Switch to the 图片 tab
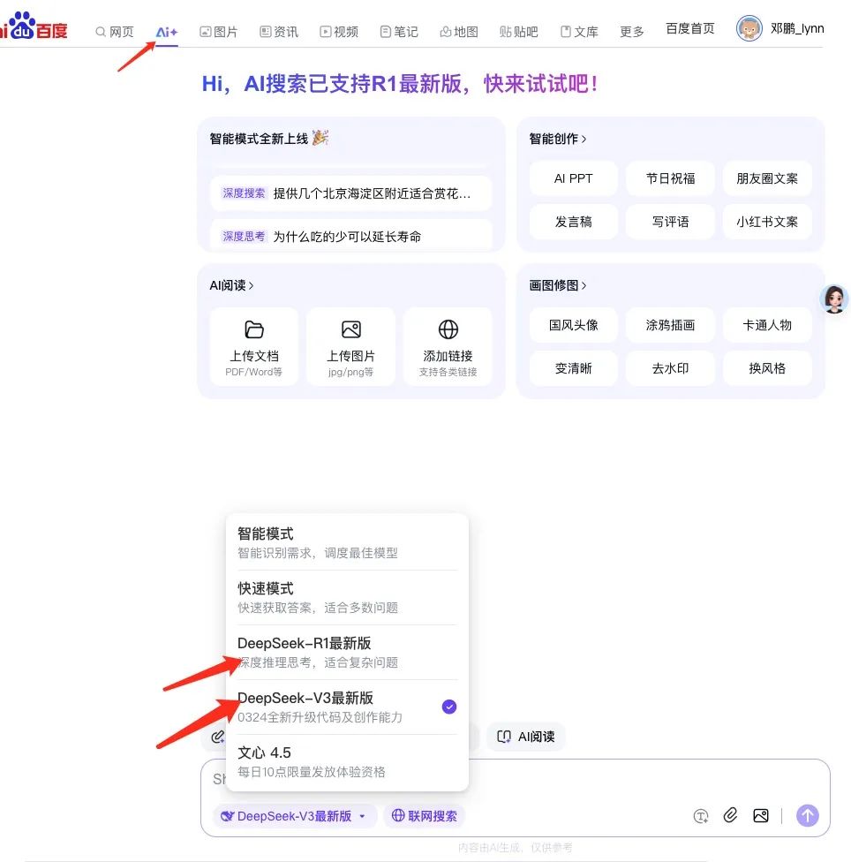851x862 pixels. 219,32
